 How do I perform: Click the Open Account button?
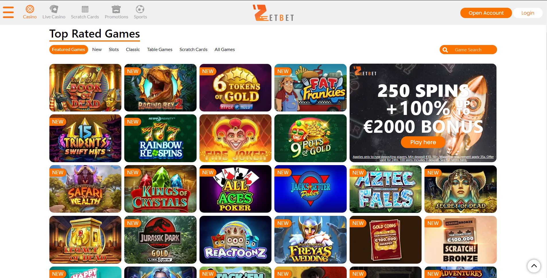pyautogui.click(x=486, y=13)
